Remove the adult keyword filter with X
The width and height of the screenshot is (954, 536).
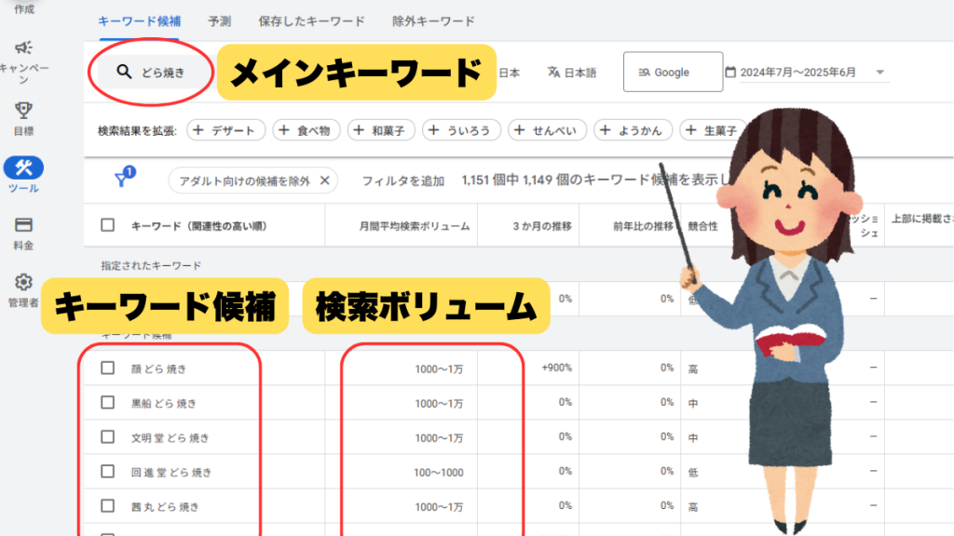[x=324, y=181]
